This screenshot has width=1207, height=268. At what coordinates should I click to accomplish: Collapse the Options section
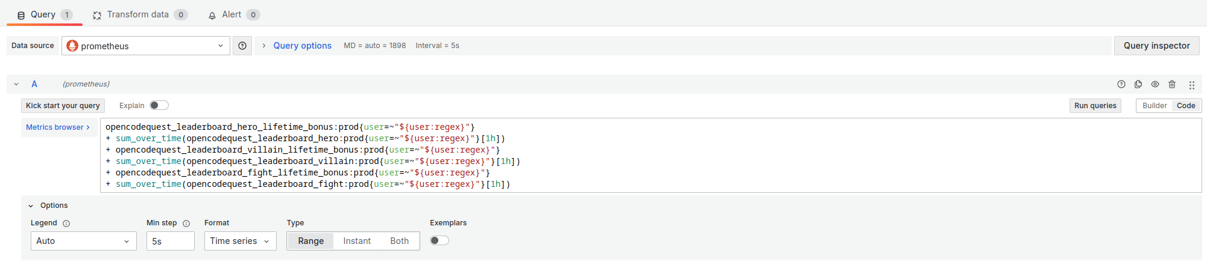31,206
